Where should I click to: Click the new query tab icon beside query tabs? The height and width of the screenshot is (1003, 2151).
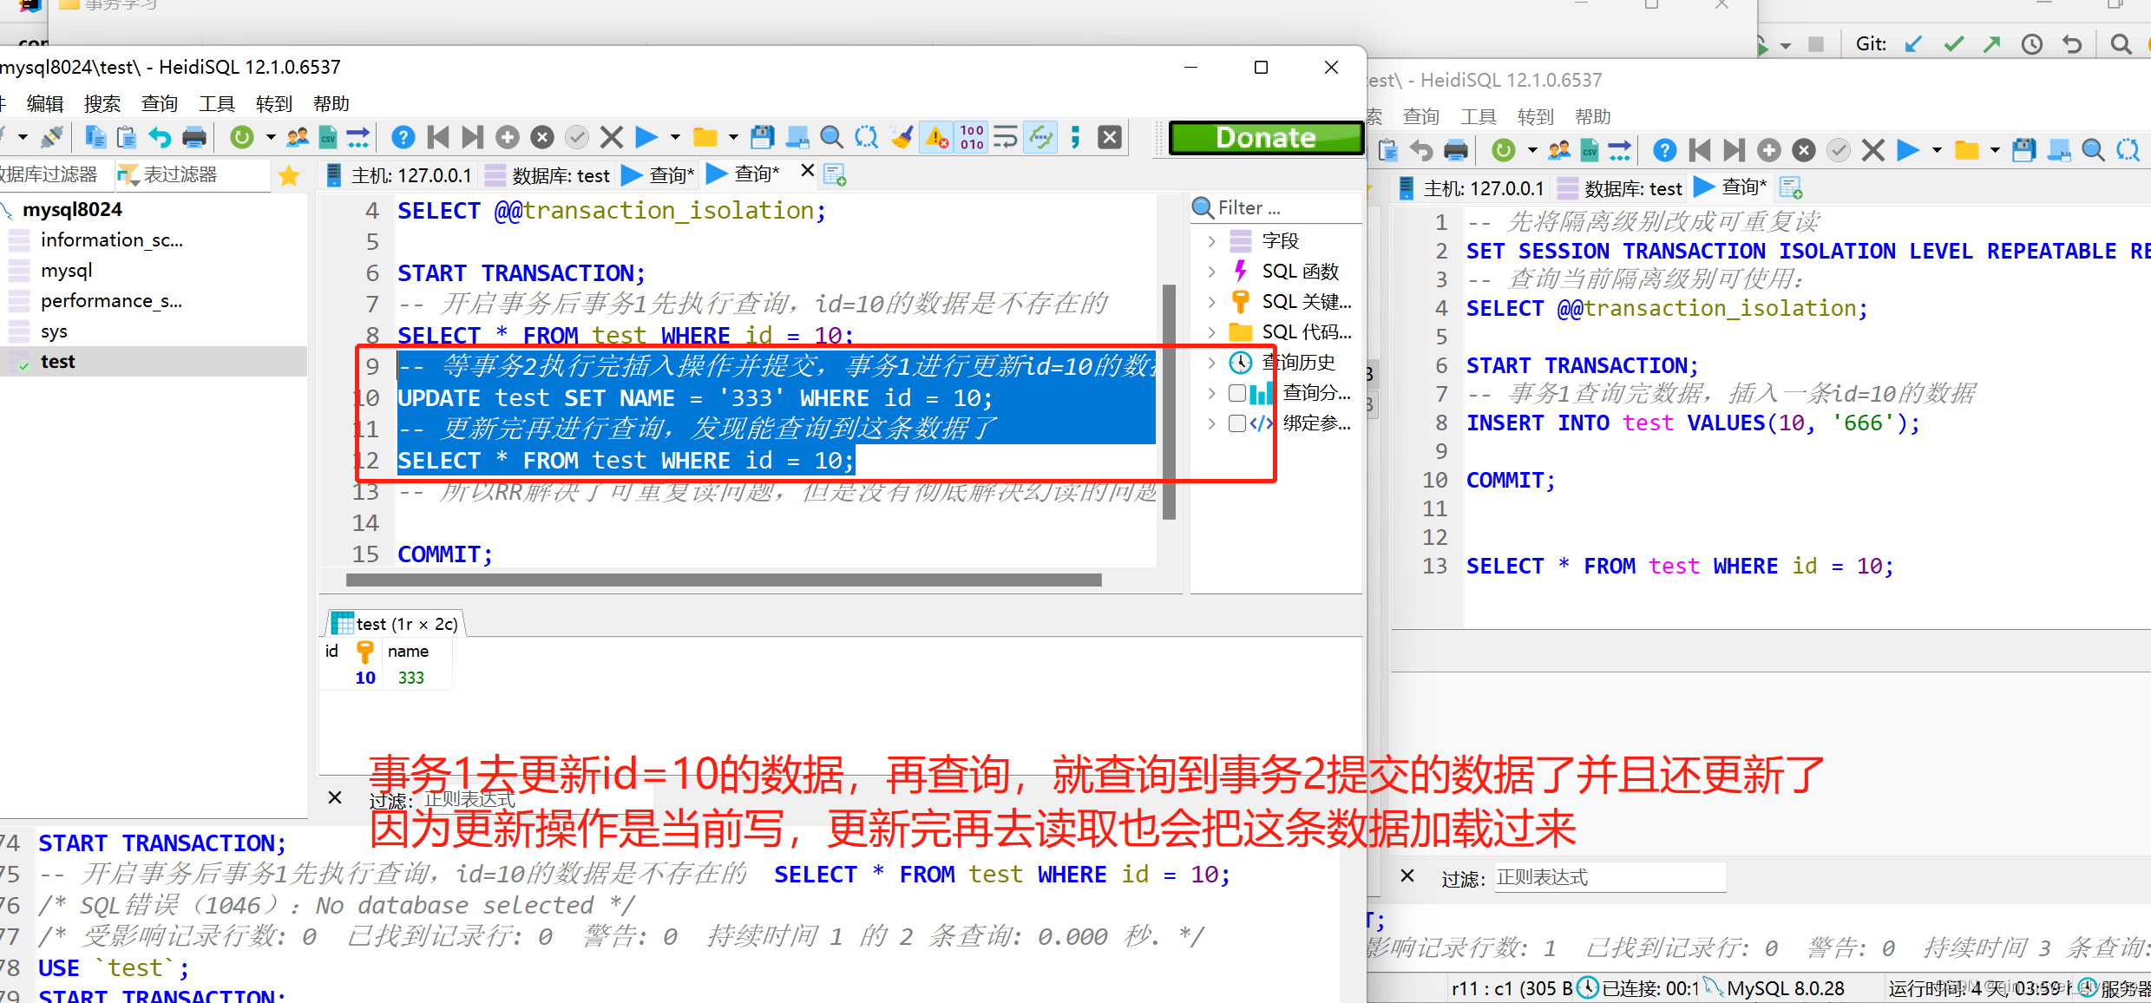(x=835, y=175)
